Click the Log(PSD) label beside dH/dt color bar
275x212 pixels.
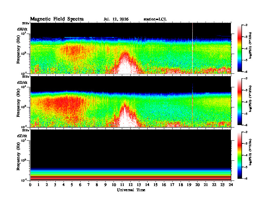coord(251,45)
